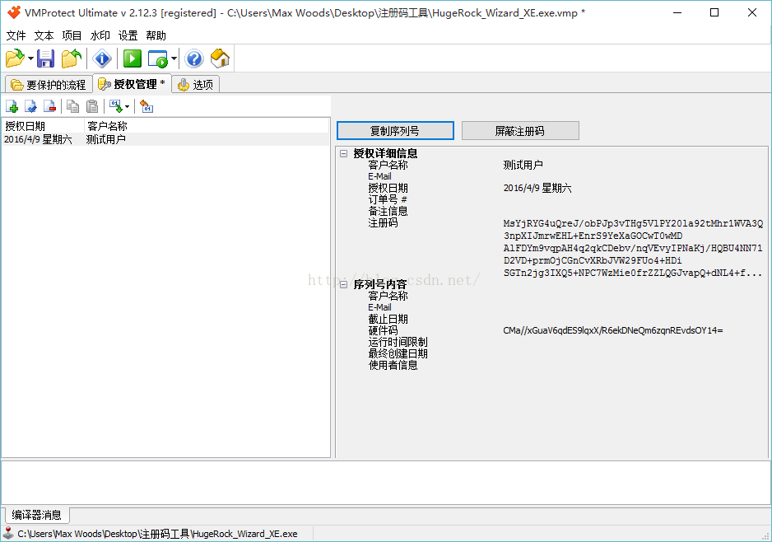Viewport: 772px width, 542px height.
Task: Click the run-in-window icon with green play badge
Action: [158, 58]
